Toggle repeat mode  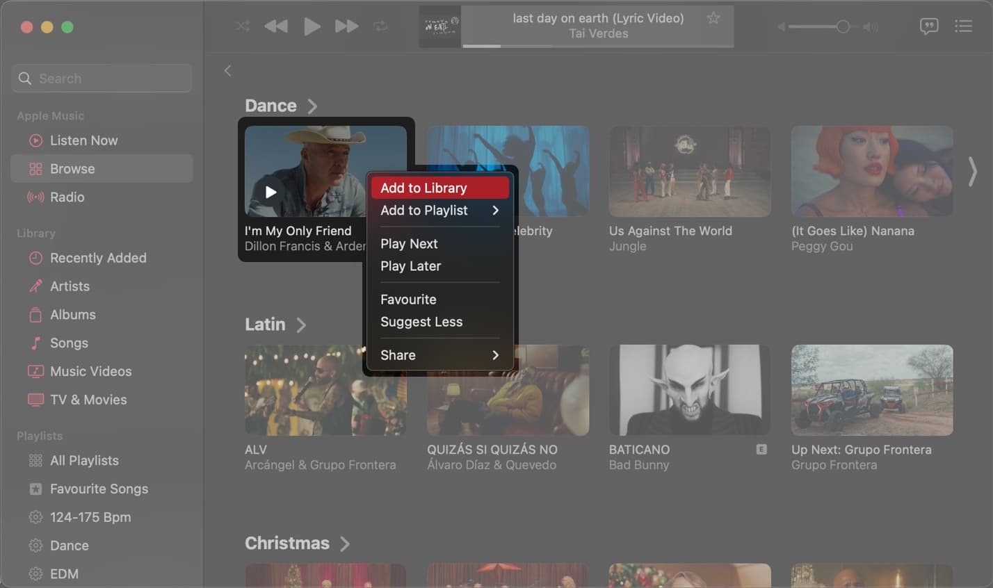click(x=380, y=26)
